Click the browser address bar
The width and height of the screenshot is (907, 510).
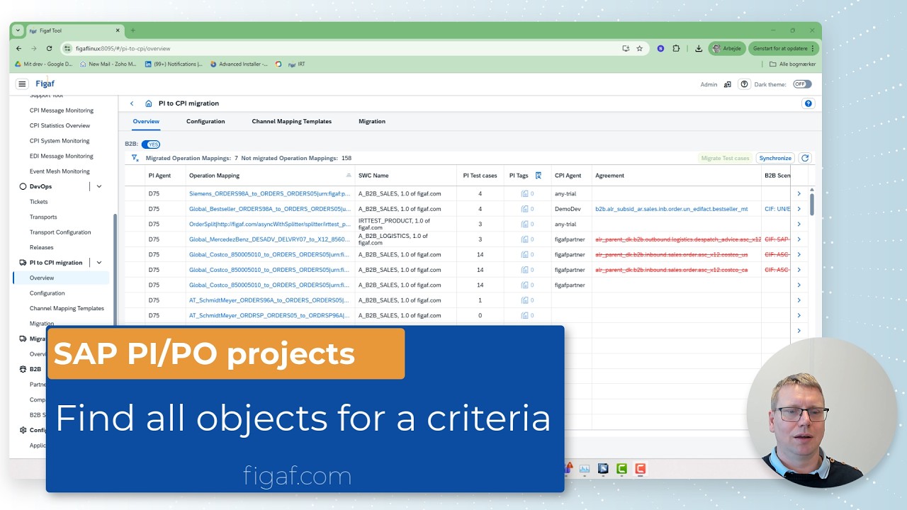coord(340,48)
